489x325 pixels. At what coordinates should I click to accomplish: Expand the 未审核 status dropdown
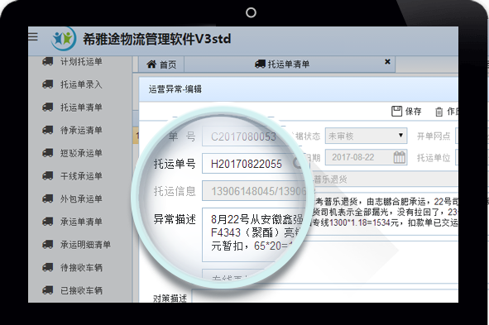pos(366,136)
